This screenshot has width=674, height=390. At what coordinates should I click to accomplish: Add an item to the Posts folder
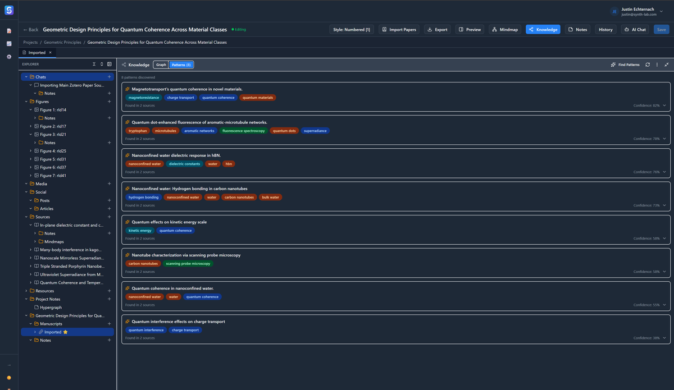[109, 200]
